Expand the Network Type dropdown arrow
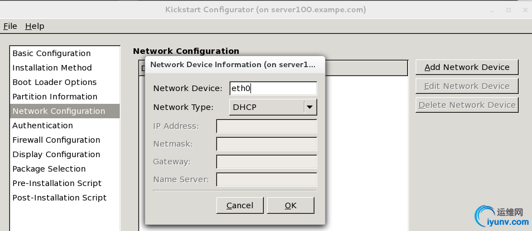This screenshot has width=532, height=231. coord(310,107)
